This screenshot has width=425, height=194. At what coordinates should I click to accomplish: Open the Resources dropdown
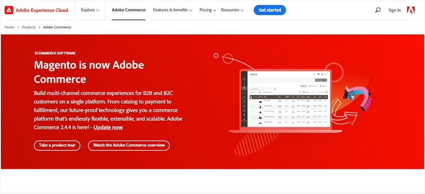point(232,10)
